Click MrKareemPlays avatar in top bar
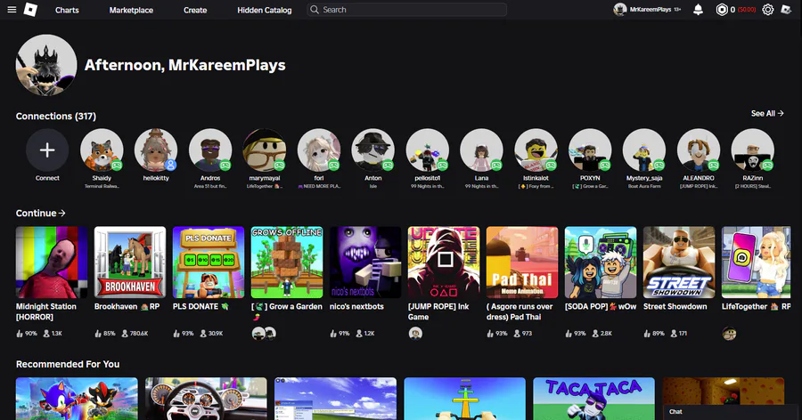Screen dimensions: 802x420 click(620, 10)
